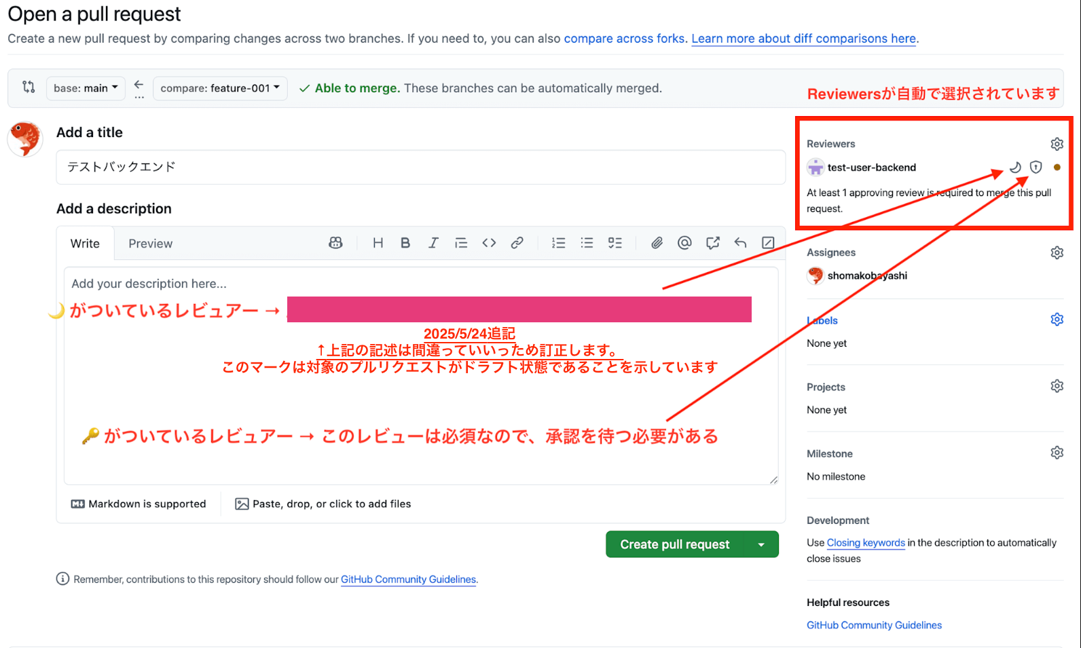This screenshot has width=1081, height=648.
Task: Click the pending review status dot
Action: pos(1057,168)
